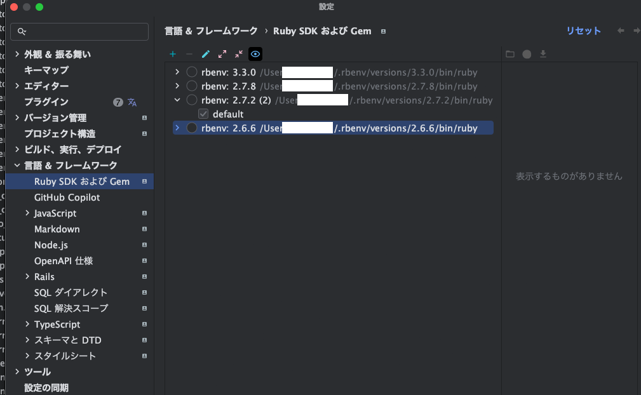
Task: Click the 7 badge beside プラグイン
Action: pos(118,102)
